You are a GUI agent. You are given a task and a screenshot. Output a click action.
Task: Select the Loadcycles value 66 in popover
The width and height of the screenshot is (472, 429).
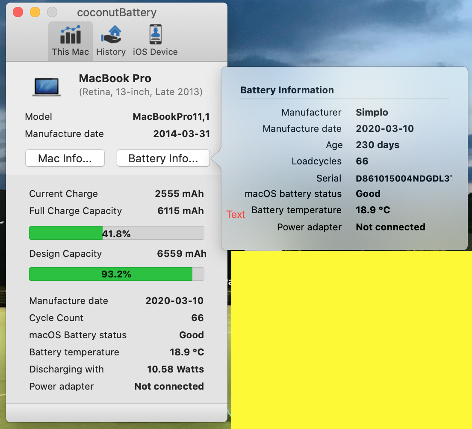362,161
